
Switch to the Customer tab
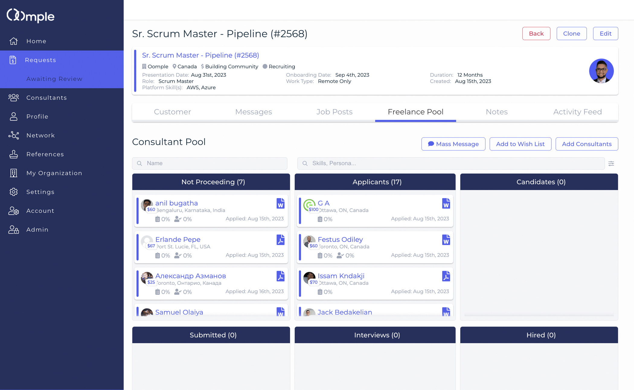point(172,111)
